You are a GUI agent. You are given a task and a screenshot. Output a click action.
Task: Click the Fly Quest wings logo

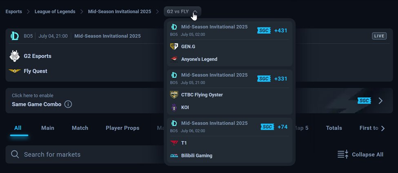pos(14,71)
